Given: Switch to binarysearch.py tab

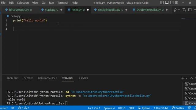Looking at the screenshot, I should pos(19,9).
